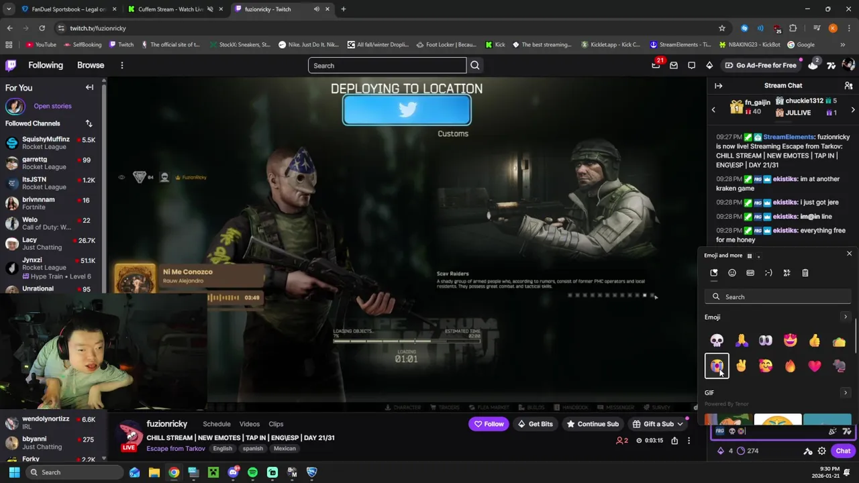This screenshot has width=859, height=483.
Task: Click the Twitch search magnifier button
Action: pos(474,65)
